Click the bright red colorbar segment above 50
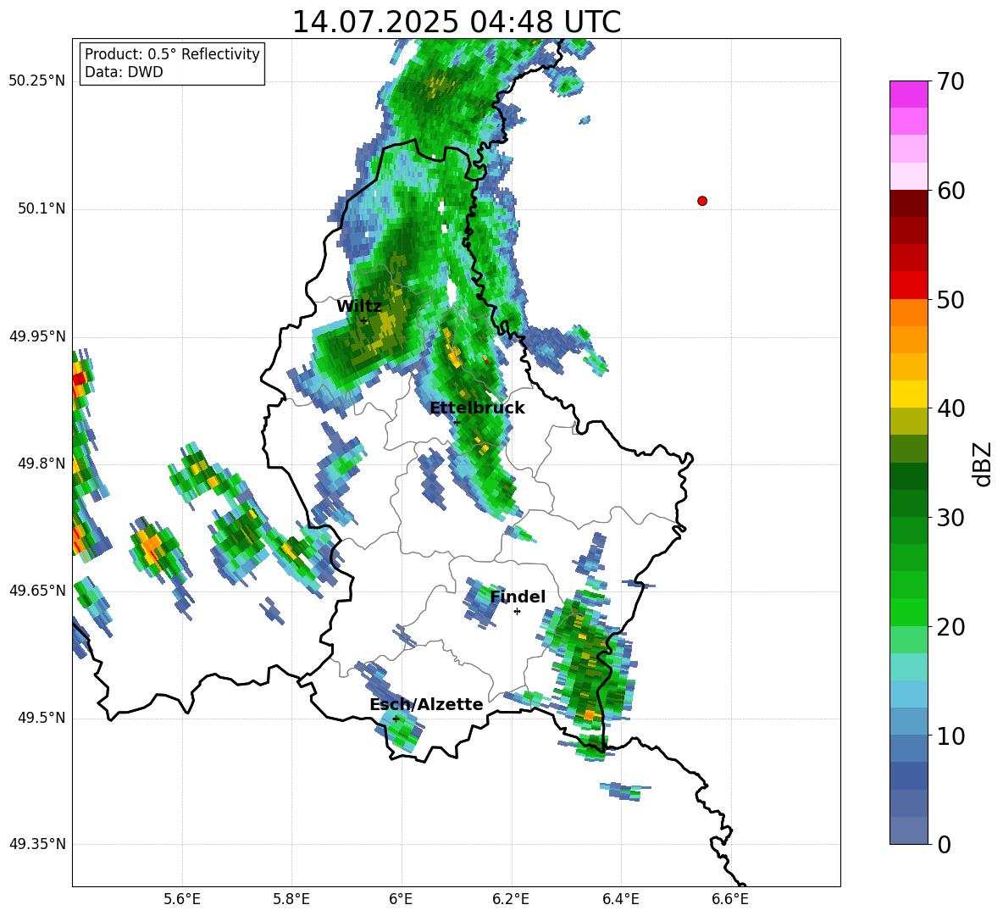Screen dimensions: 1003x916 pyautogui.click(x=908, y=286)
